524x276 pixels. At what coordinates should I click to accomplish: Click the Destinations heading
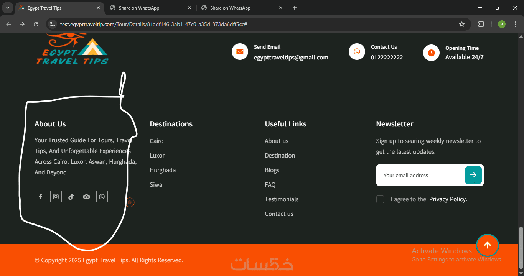coord(171,124)
